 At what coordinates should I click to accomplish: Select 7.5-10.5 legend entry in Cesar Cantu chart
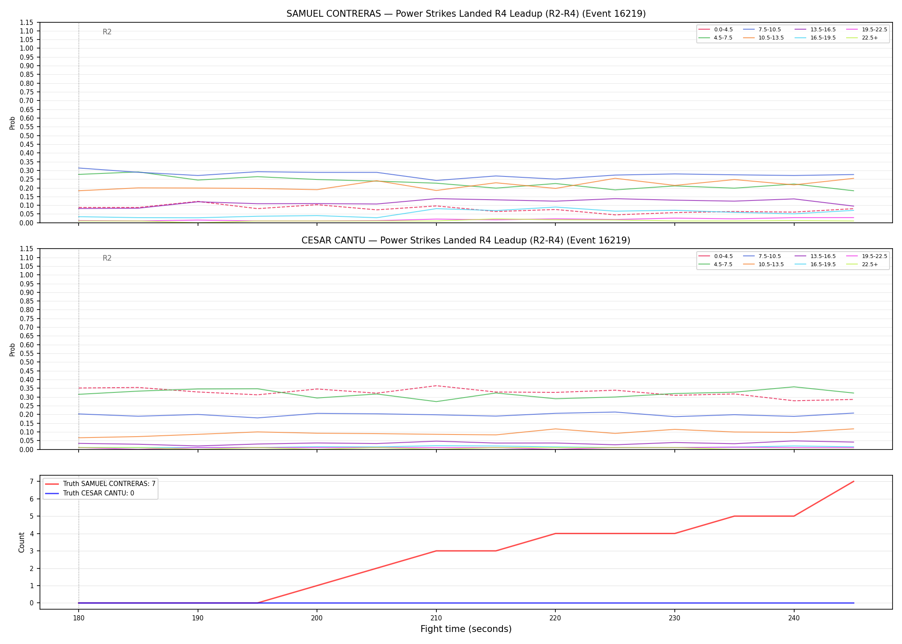point(763,256)
